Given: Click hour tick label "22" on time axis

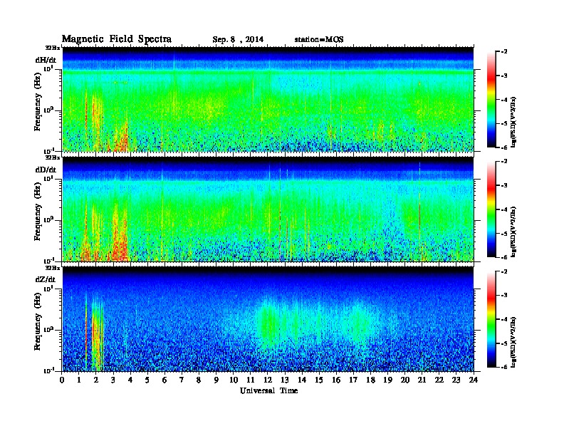Looking at the screenshot, I should point(439,380).
